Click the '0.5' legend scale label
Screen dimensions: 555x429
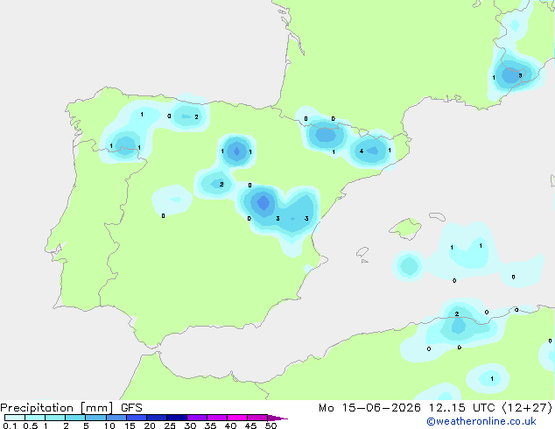click(x=31, y=425)
